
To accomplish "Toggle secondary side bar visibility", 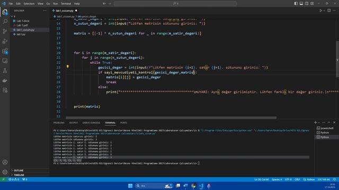I will [x=307, y=4].
